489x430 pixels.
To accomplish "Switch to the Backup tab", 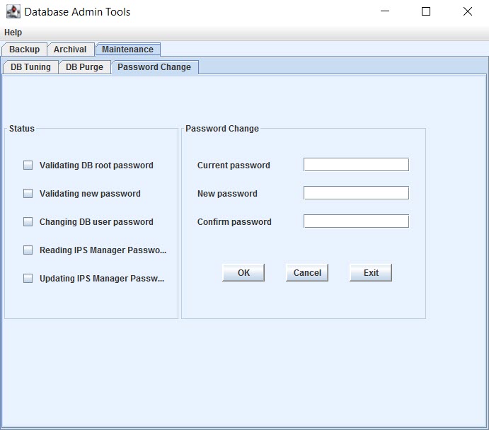I will click(x=24, y=50).
